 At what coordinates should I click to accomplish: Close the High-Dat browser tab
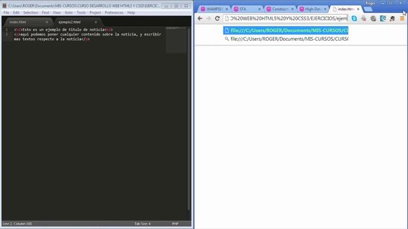point(325,9)
